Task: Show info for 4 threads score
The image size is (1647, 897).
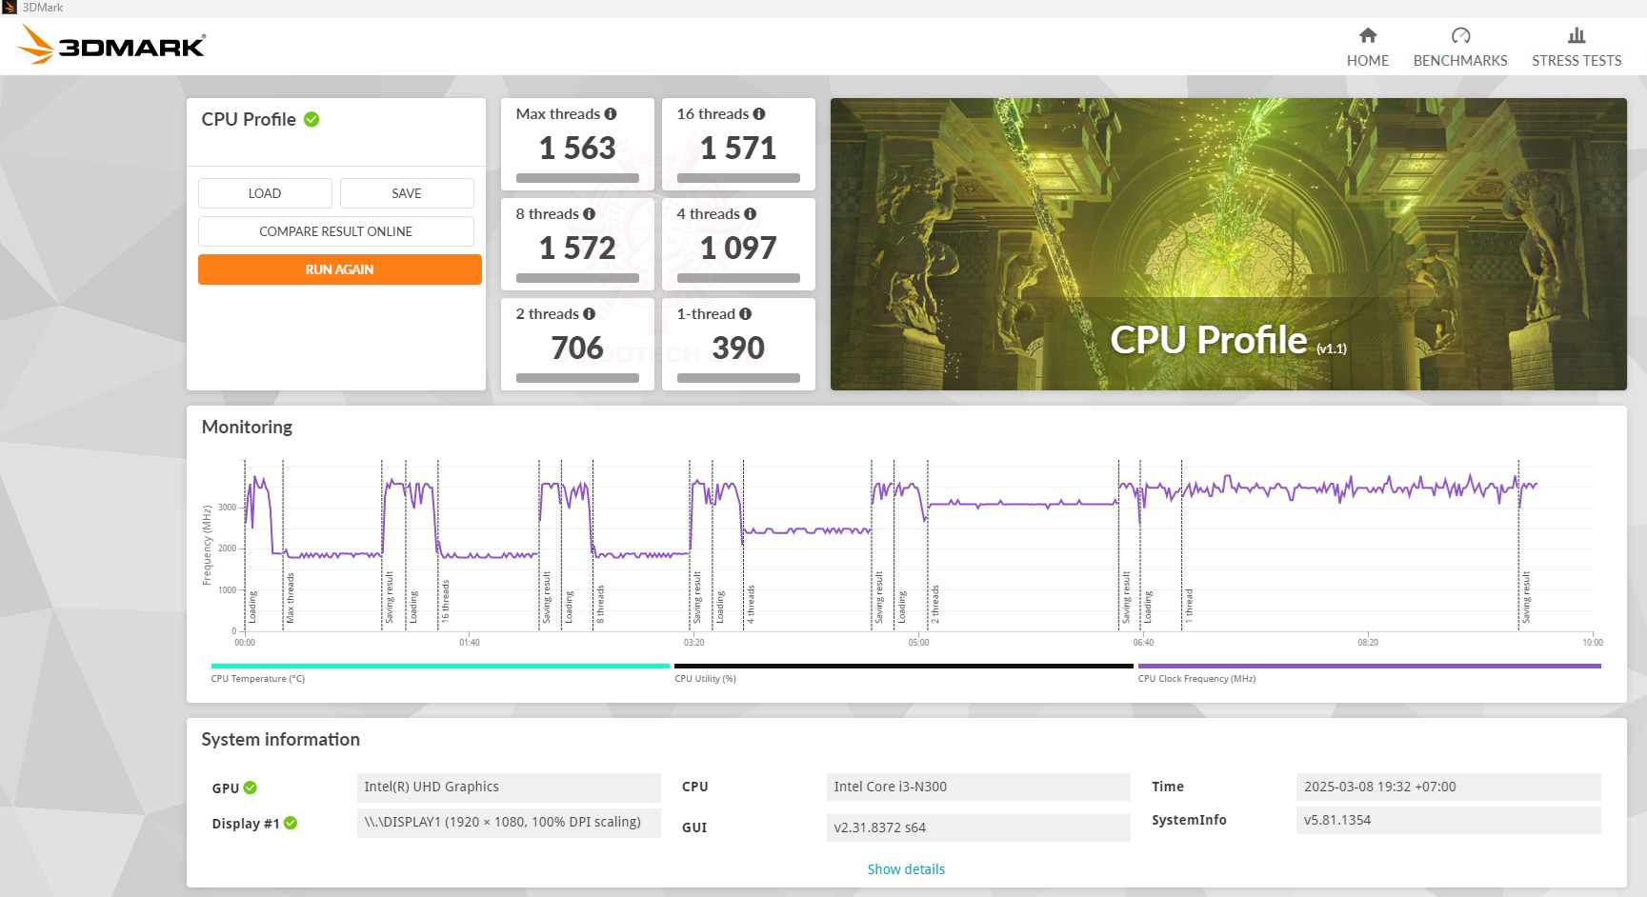Action: 750,213
